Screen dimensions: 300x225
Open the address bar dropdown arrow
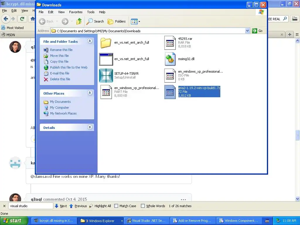coord(247,30)
